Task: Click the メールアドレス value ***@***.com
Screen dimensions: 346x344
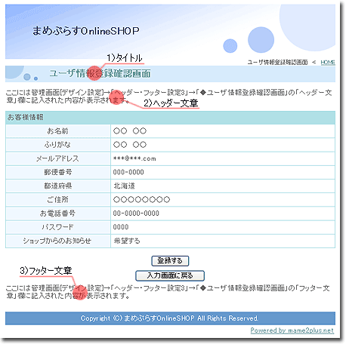Action: pyautogui.click(x=134, y=158)
